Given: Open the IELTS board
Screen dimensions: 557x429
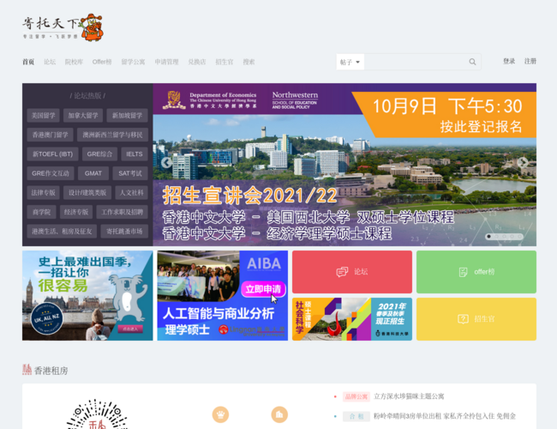Looking at the screenshot, I should tap(135, 154).
